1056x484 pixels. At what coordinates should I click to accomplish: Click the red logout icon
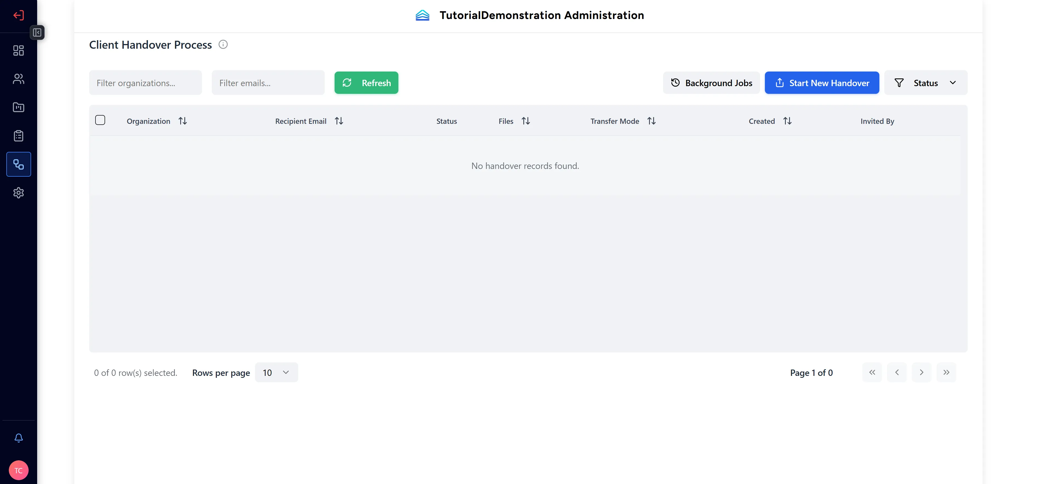18,15
